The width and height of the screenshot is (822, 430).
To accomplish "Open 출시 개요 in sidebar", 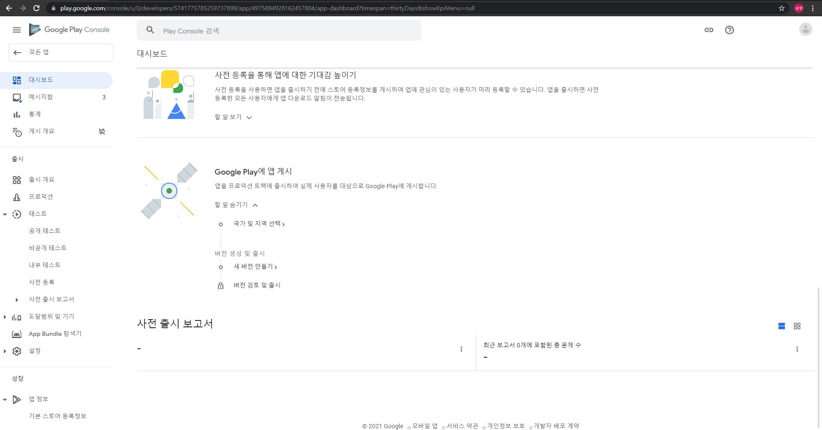I will click(56, 180).
